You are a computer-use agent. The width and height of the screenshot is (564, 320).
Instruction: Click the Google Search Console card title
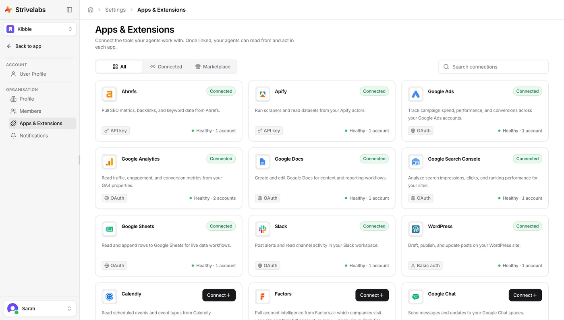[454, 159]
